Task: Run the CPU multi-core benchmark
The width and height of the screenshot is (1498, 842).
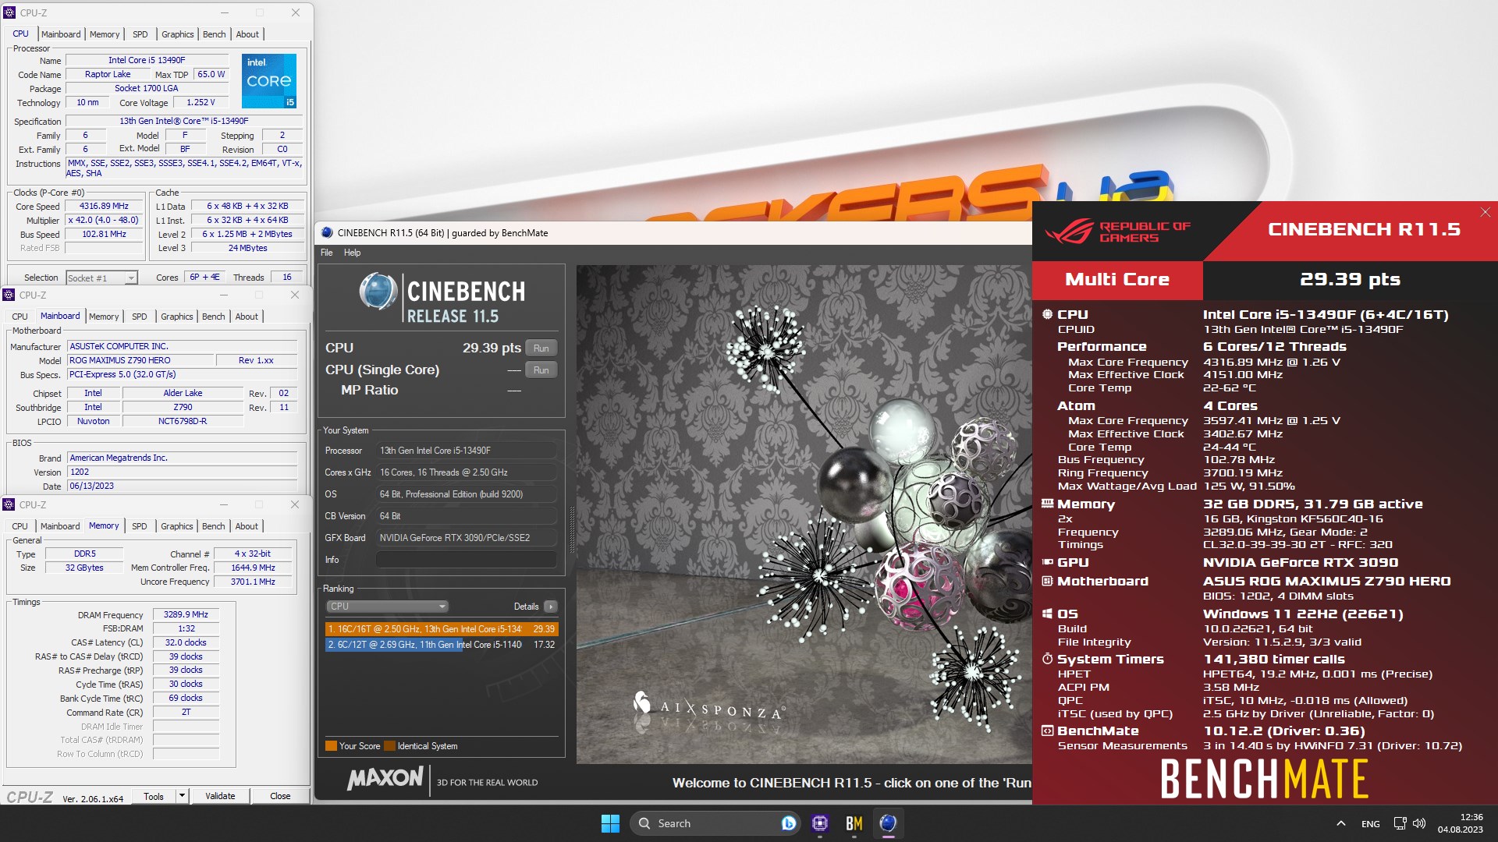Action: tap(541, 348)
